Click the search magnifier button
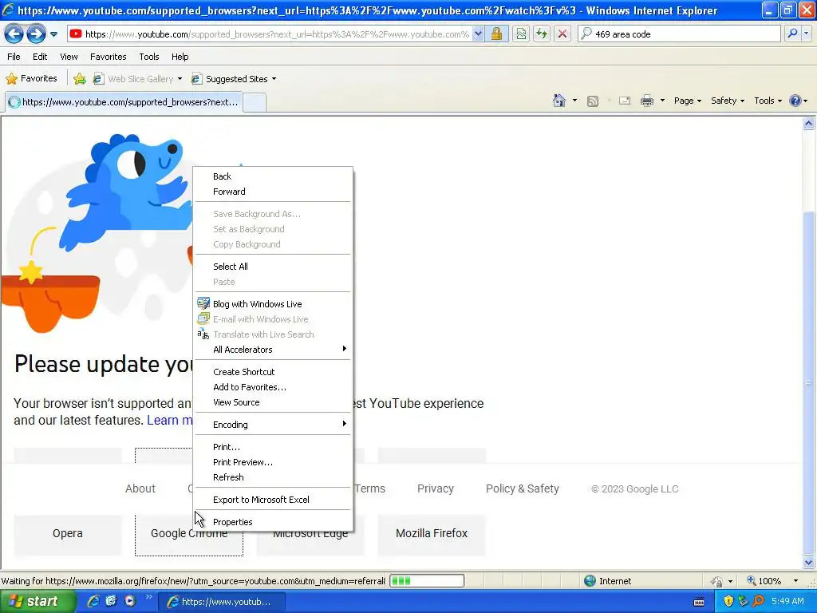 (792, 34)
